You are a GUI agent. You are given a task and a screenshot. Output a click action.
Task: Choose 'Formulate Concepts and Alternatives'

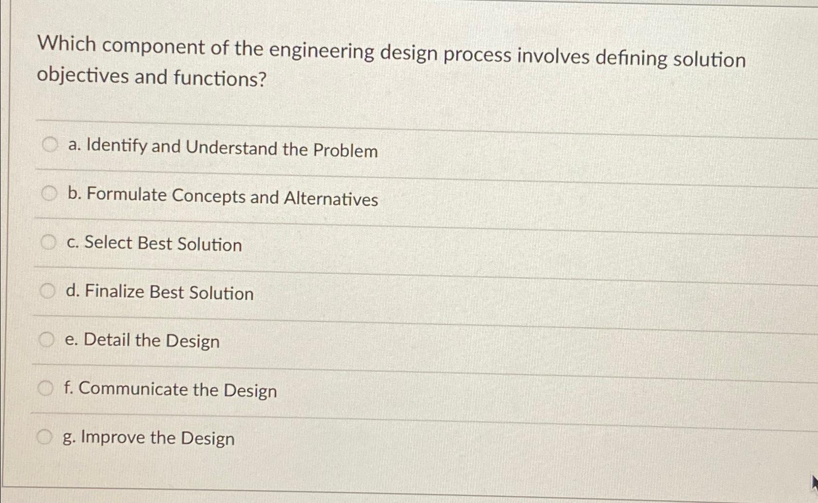pyautogui.click(x=223, y=197)
